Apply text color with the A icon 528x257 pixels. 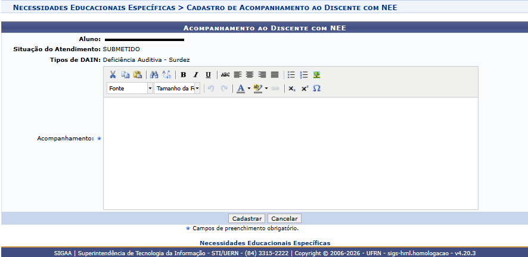pos(240,89)
